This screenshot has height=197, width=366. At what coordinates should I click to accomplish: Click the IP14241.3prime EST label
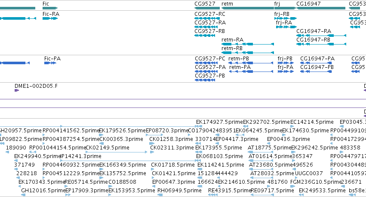point(81,156)
